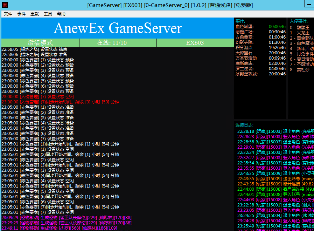Click the 激活模式 status cell
The height and width of the screenshot is (231, 314).
40,43
